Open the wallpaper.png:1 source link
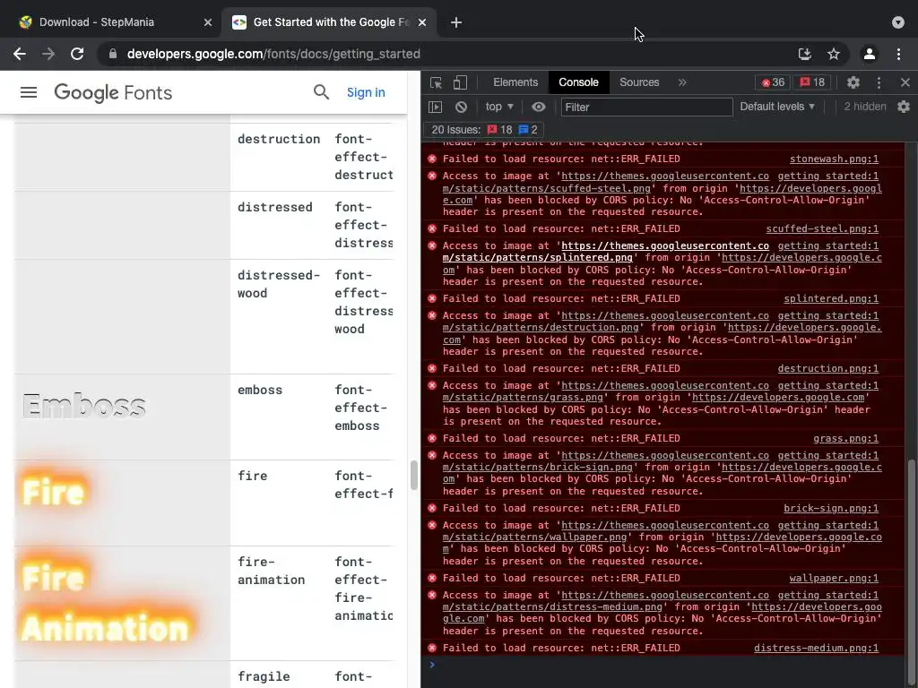The image size is (918, 688). click(x=834, y=579)
